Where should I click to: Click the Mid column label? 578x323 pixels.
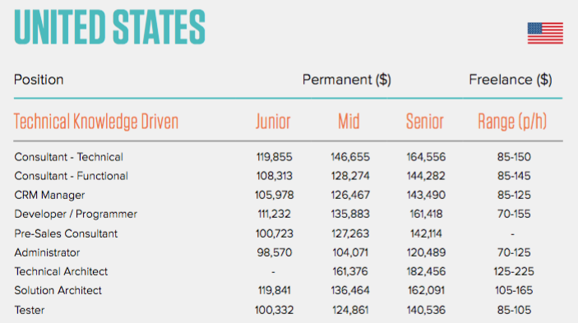point(349,122)
